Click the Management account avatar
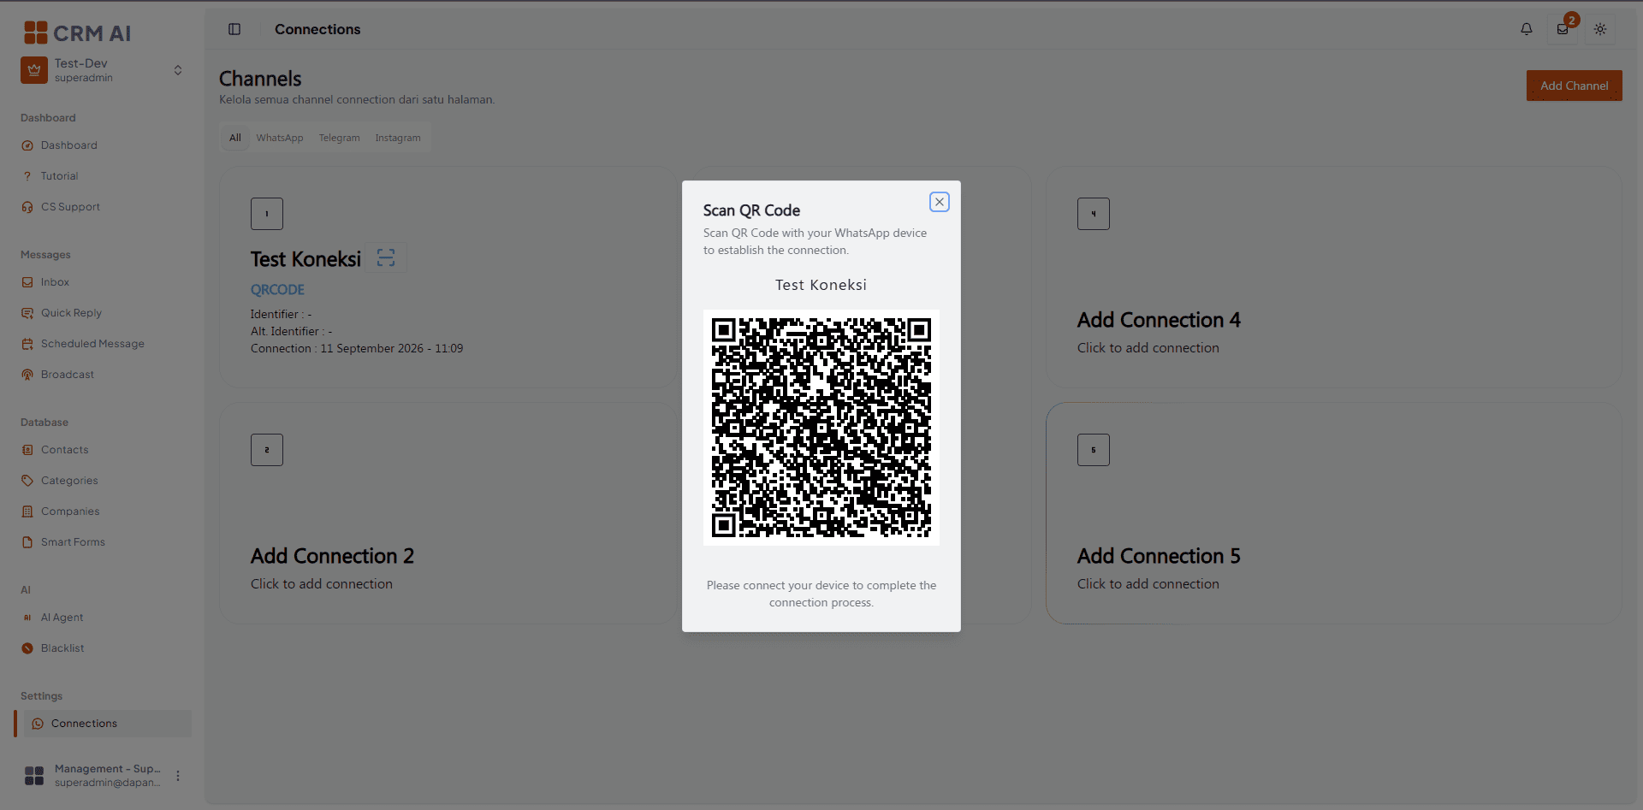1643x810 pixels. coord(34,776)
